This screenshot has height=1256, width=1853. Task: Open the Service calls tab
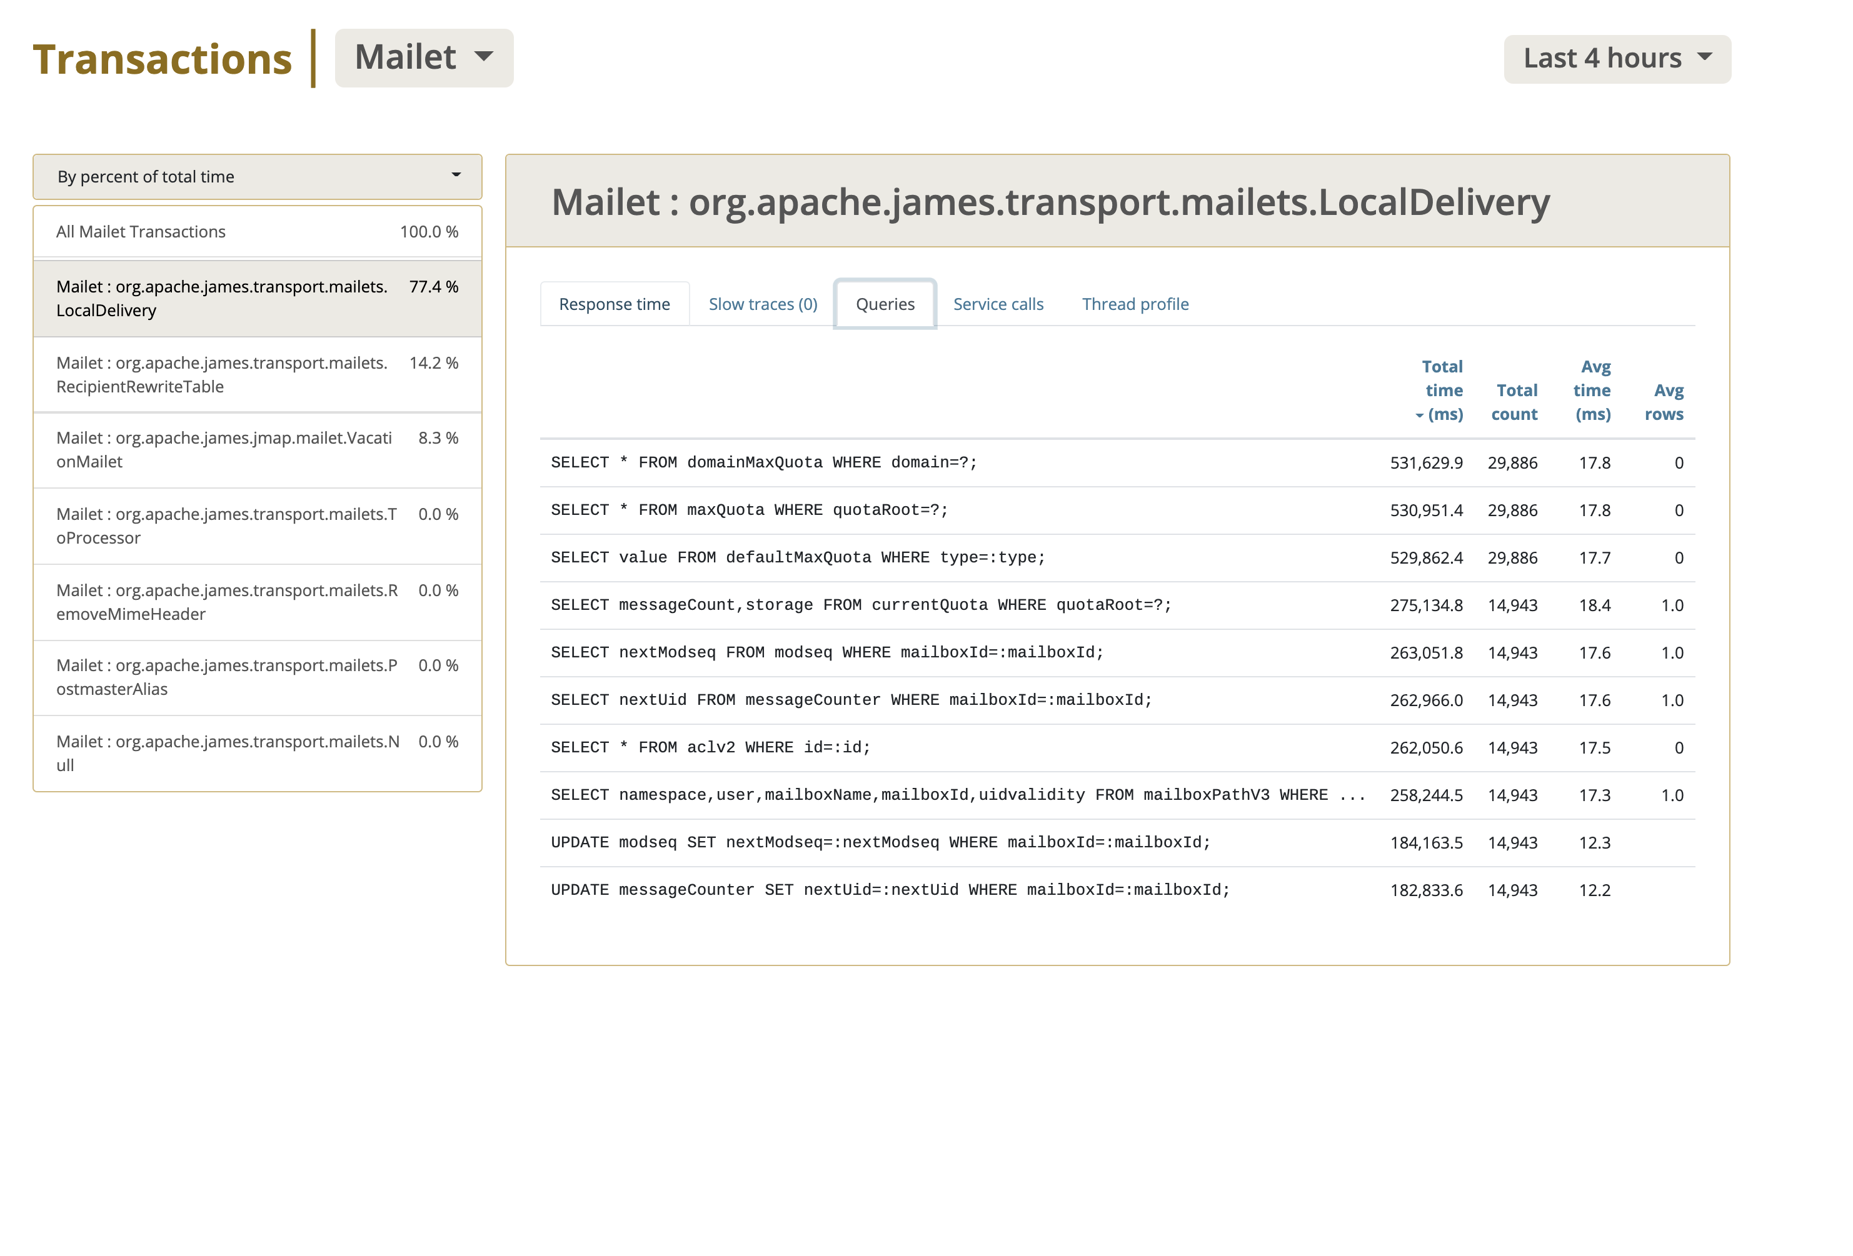click(x=998, y=304)
